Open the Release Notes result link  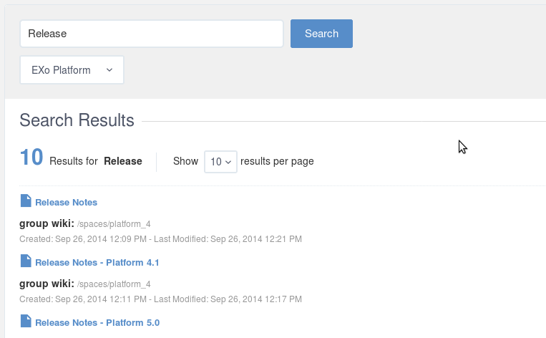(66, 203)
